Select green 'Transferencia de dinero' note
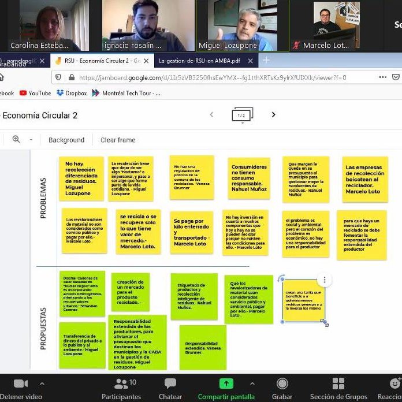The image size is (402, 402). coord(82,345)
